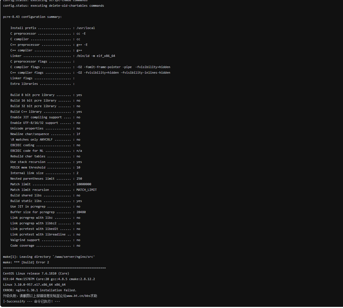Click the Linker /bin/ld -m elf_x86_64 line

(63, 56)
